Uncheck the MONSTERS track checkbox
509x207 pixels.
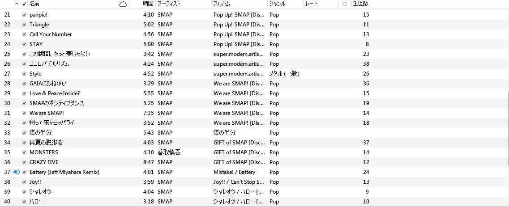(x=24, y=152)
